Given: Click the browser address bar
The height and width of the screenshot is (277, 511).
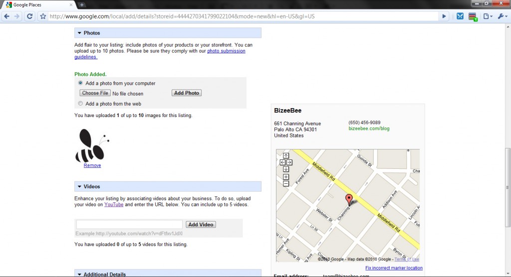Looking at the screenshot, I should tap(243, 16).
